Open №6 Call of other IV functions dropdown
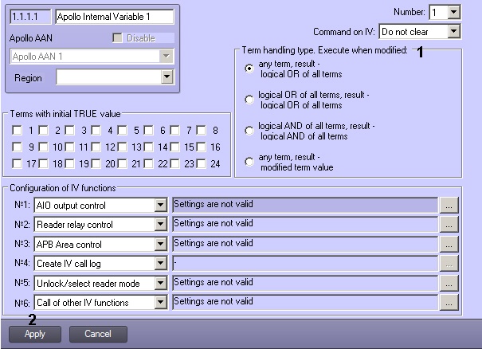The image size is (482, 349). (160, 303)
